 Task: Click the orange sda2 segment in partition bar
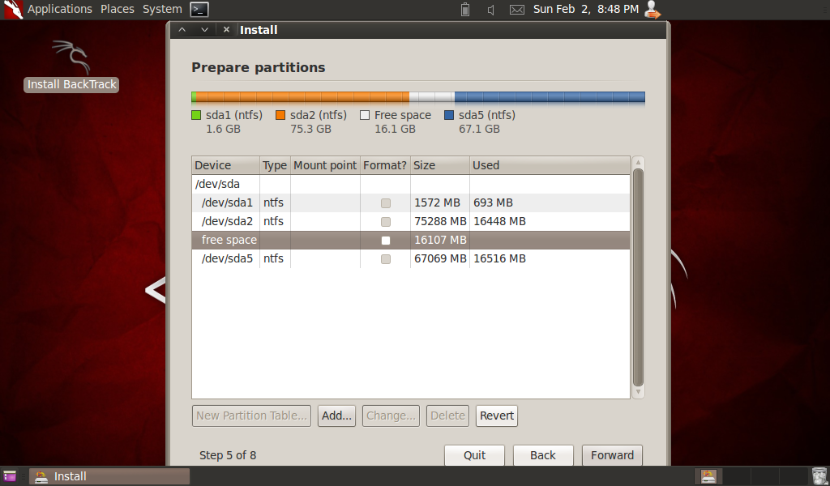(303, 96)
